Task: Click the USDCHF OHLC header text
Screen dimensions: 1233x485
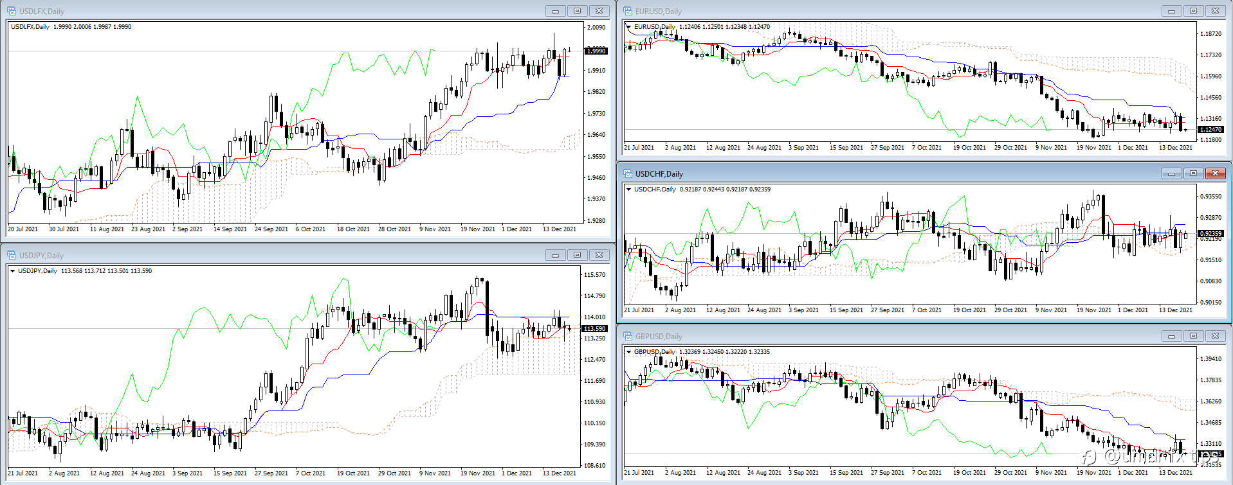Action: (702, 190)
